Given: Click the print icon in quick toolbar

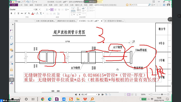Looking at the screenshot, I should pyautogui.click(x=19, y=2).
